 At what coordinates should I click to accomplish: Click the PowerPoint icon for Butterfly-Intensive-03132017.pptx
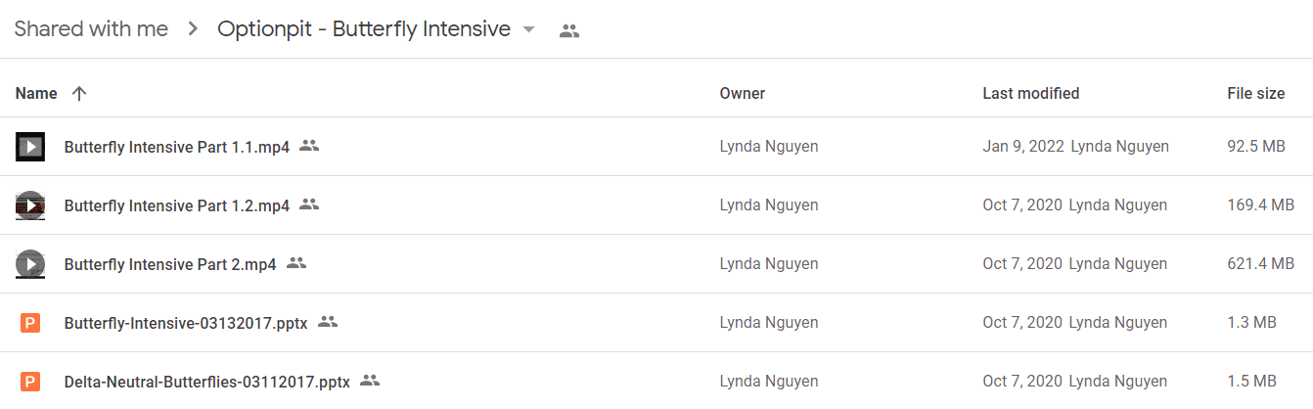[31, 323]
